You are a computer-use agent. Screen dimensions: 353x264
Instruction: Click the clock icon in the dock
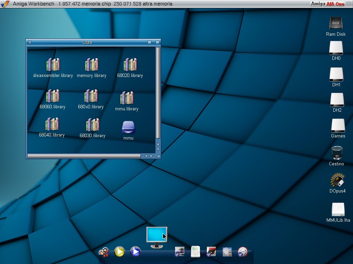243,252
